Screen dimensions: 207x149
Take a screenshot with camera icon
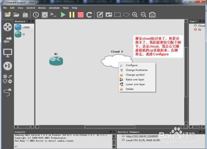[152, 14]
